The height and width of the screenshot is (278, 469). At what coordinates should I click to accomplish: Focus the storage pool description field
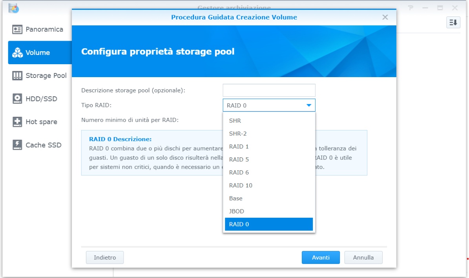(x=269, y=90)
